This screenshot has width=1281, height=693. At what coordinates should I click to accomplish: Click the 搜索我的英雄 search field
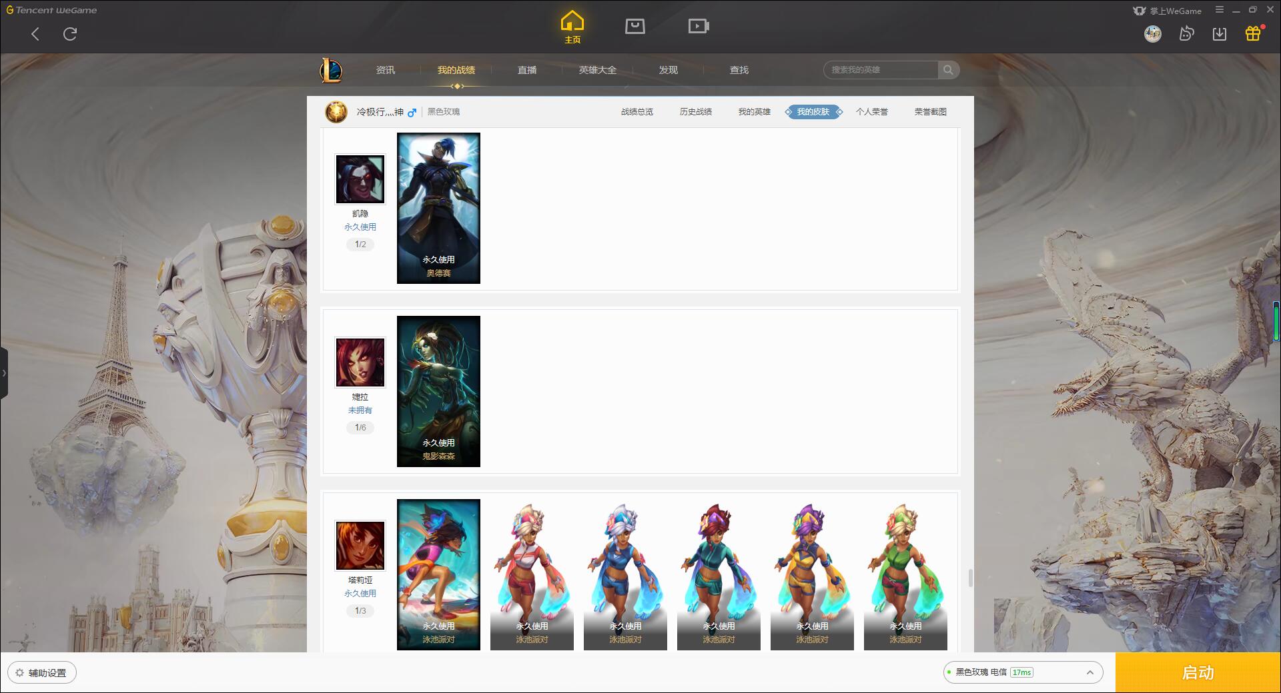(x=881, y=70)
